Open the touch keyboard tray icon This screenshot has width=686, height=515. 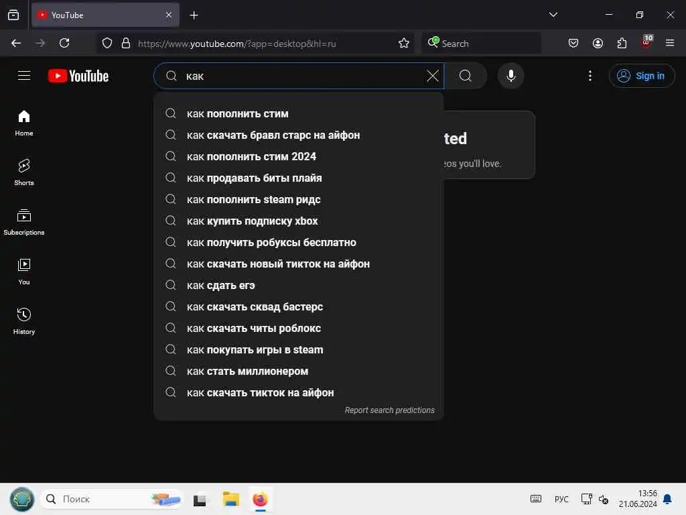(x=536, y=499)
